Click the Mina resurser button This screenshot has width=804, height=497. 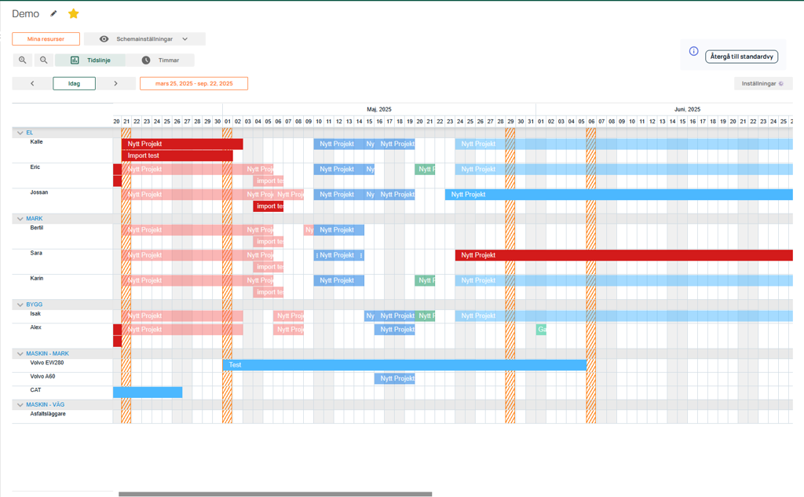click(46, 39)
